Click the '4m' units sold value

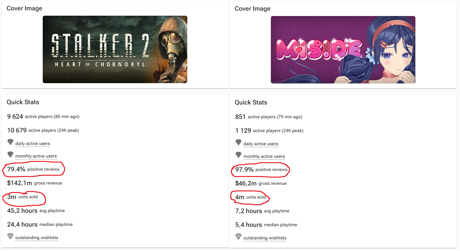tap(240, 197)
